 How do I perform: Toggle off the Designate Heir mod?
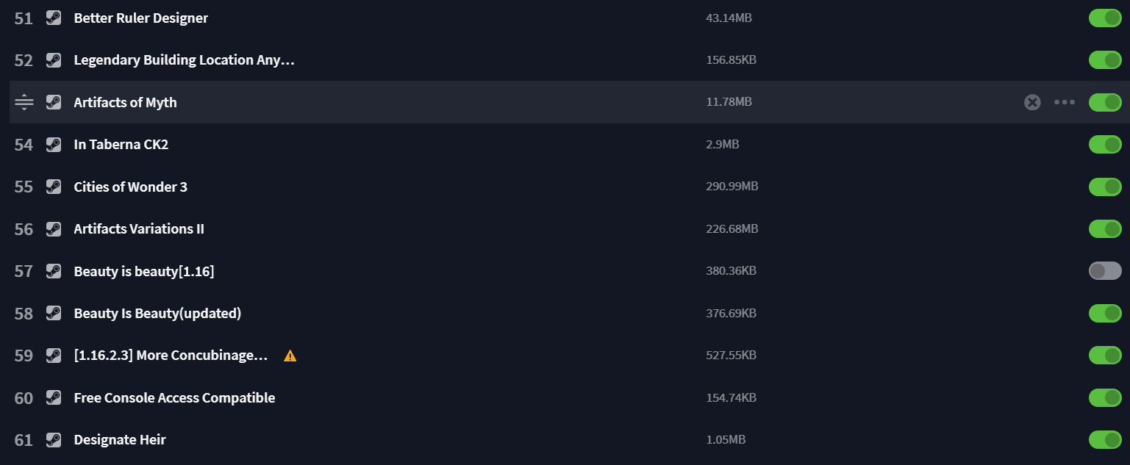[1105, 440]
